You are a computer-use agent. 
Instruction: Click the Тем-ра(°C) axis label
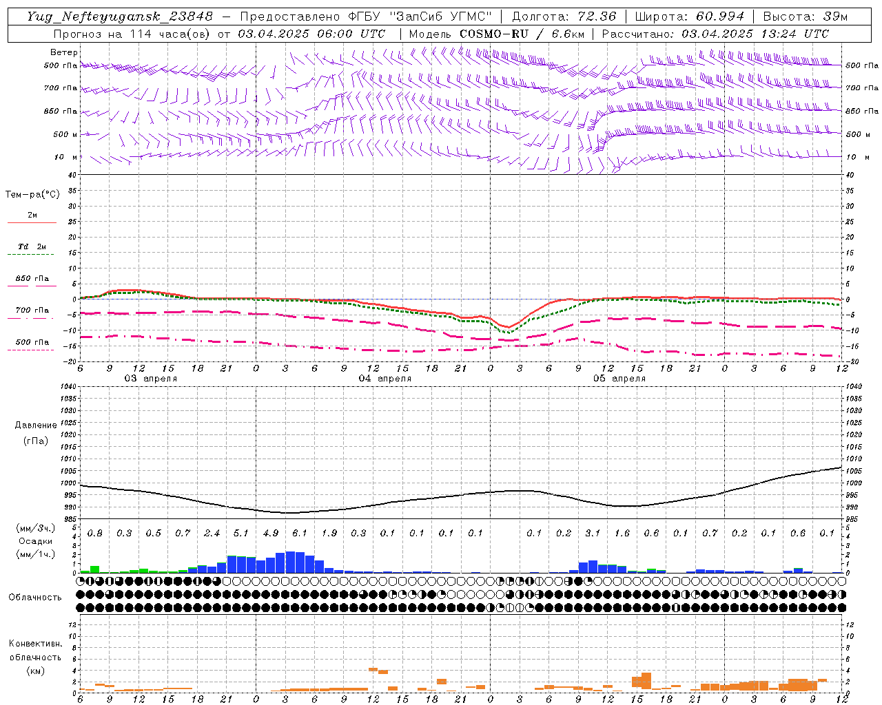[x=32, y=195]
